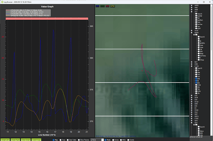This screenshot has width=213, height=141.
Task: Expand the ARM tree node
Action: (191, 10)
